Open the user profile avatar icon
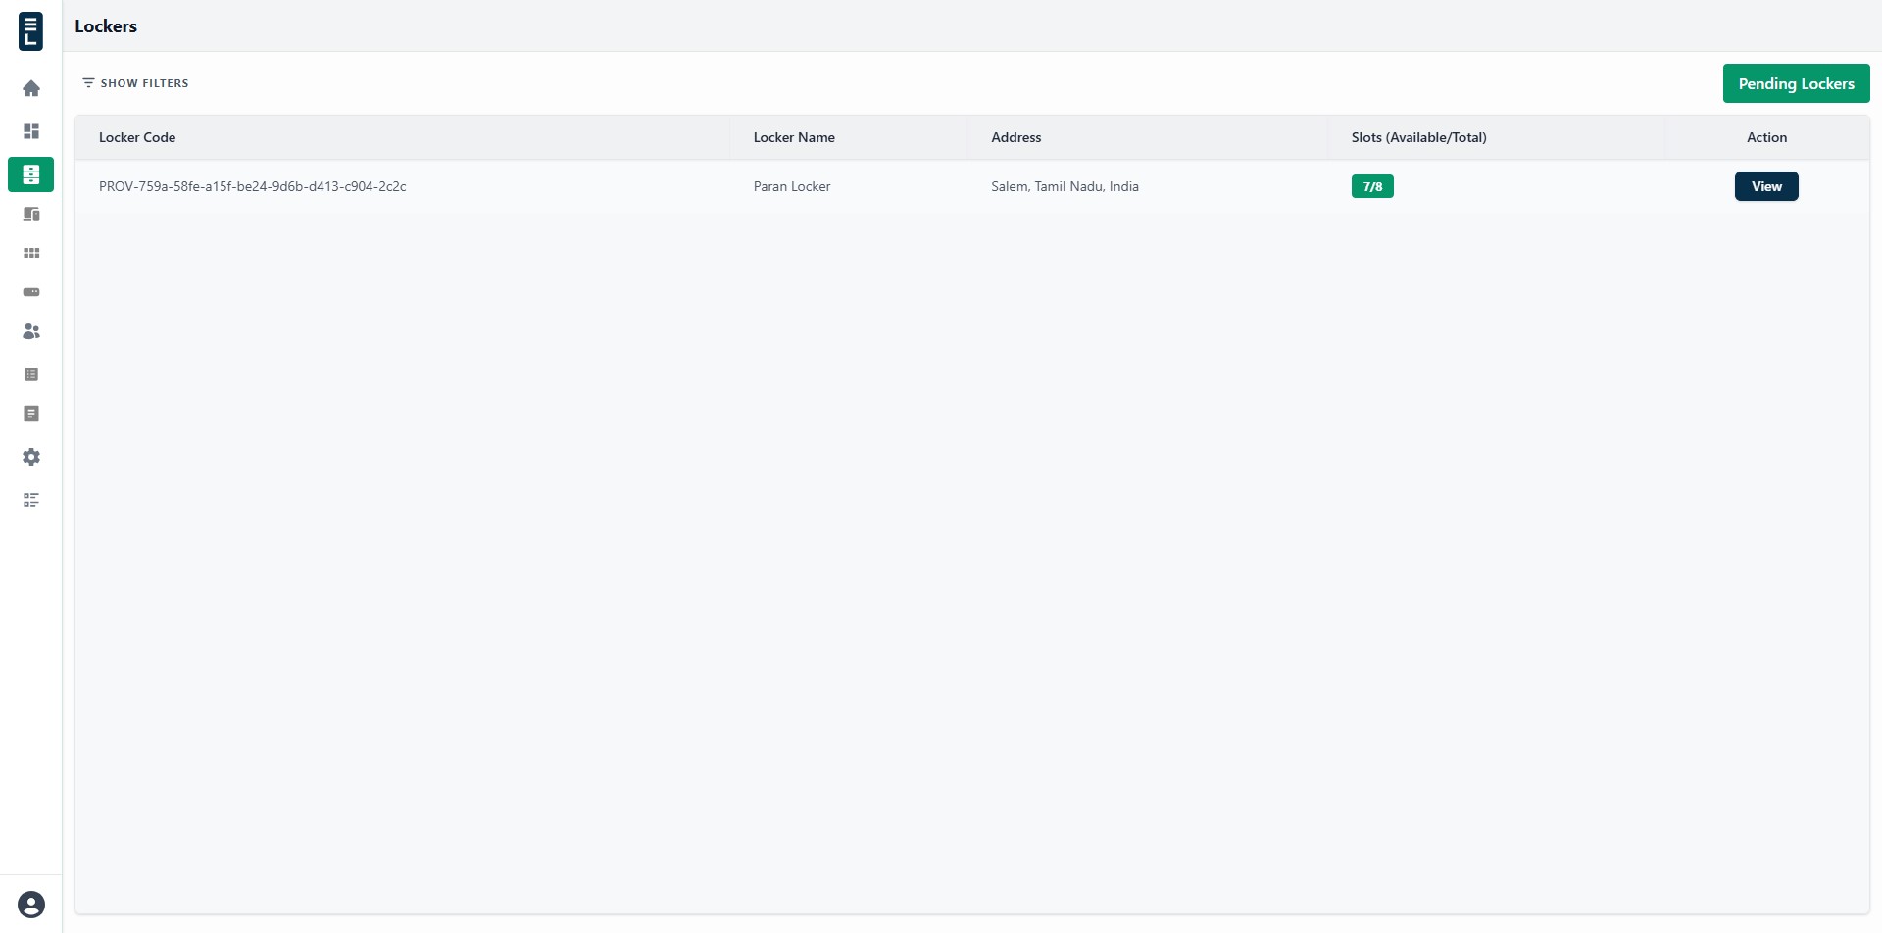The image size is (1882, 933). point(31,905)
